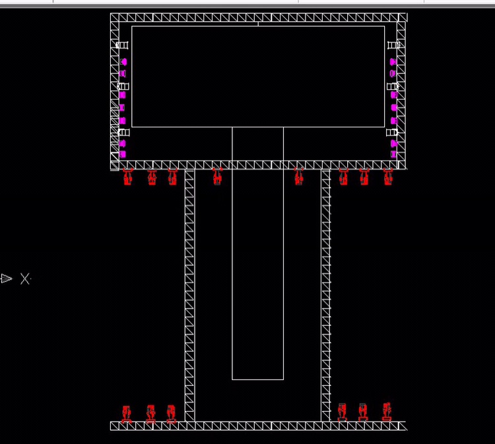The width and height of the screenshot is (495, 444).
Task: Select the topmost magenta fixture on the right side
Action: coord(393,61)
